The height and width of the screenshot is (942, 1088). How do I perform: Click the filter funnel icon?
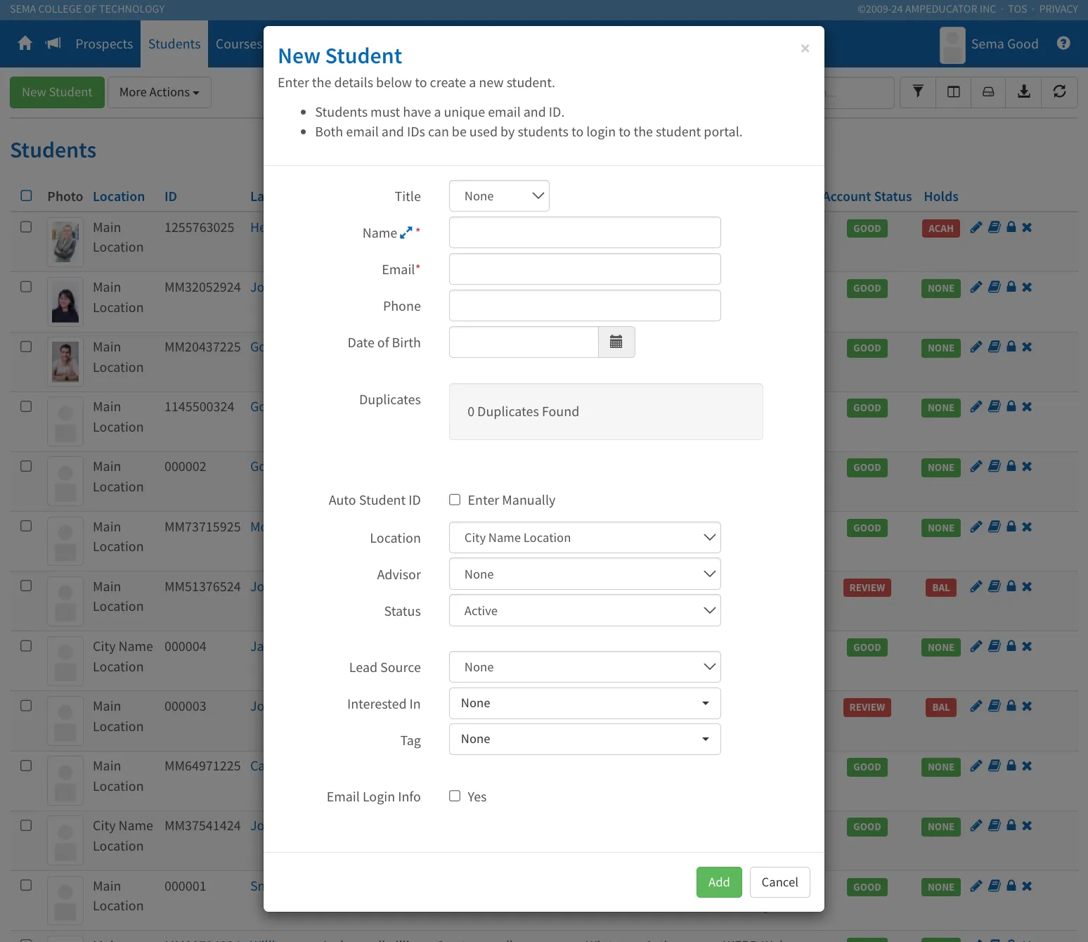[918, 92]
